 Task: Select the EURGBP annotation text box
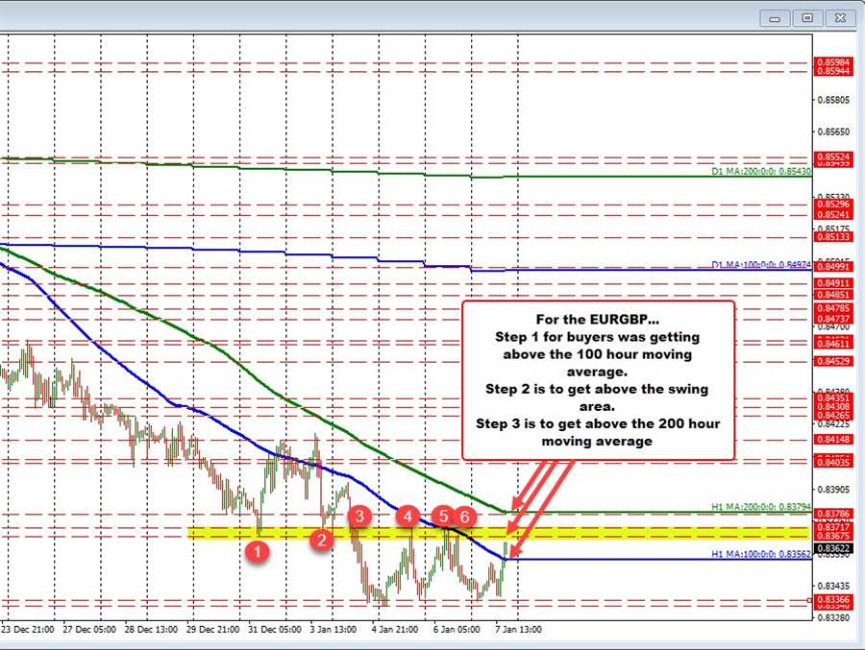coord(598,379)
